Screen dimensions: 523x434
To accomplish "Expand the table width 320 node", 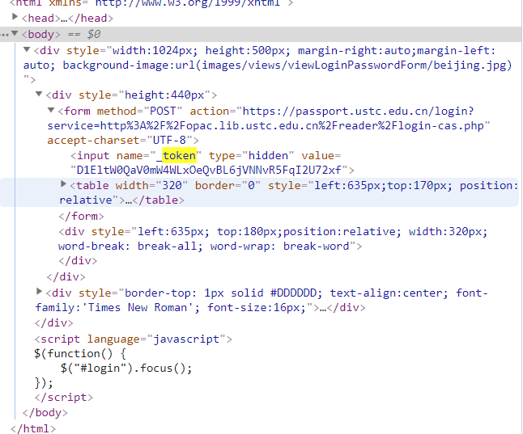I will coord(63,183).
